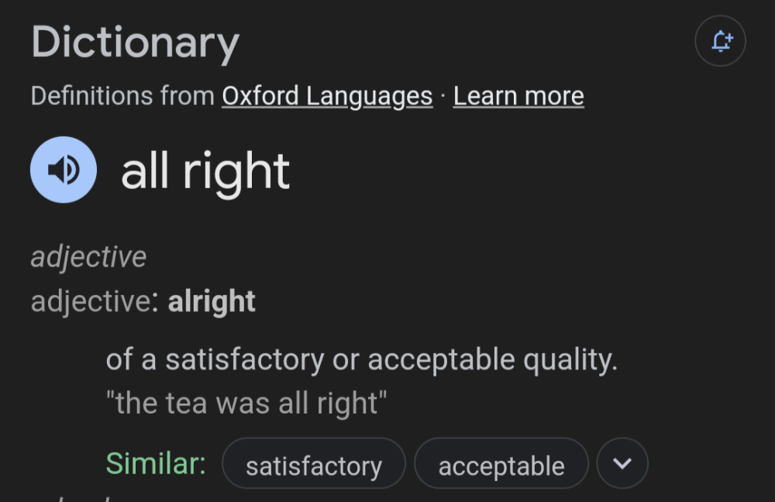Expand more similar words with chevron
This screenshot has height=502, width=775.
click(x=622, y=464)
